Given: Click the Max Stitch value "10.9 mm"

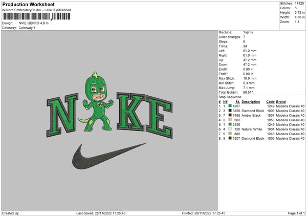Looking at the screenshot, I should (x=250, y=78).
